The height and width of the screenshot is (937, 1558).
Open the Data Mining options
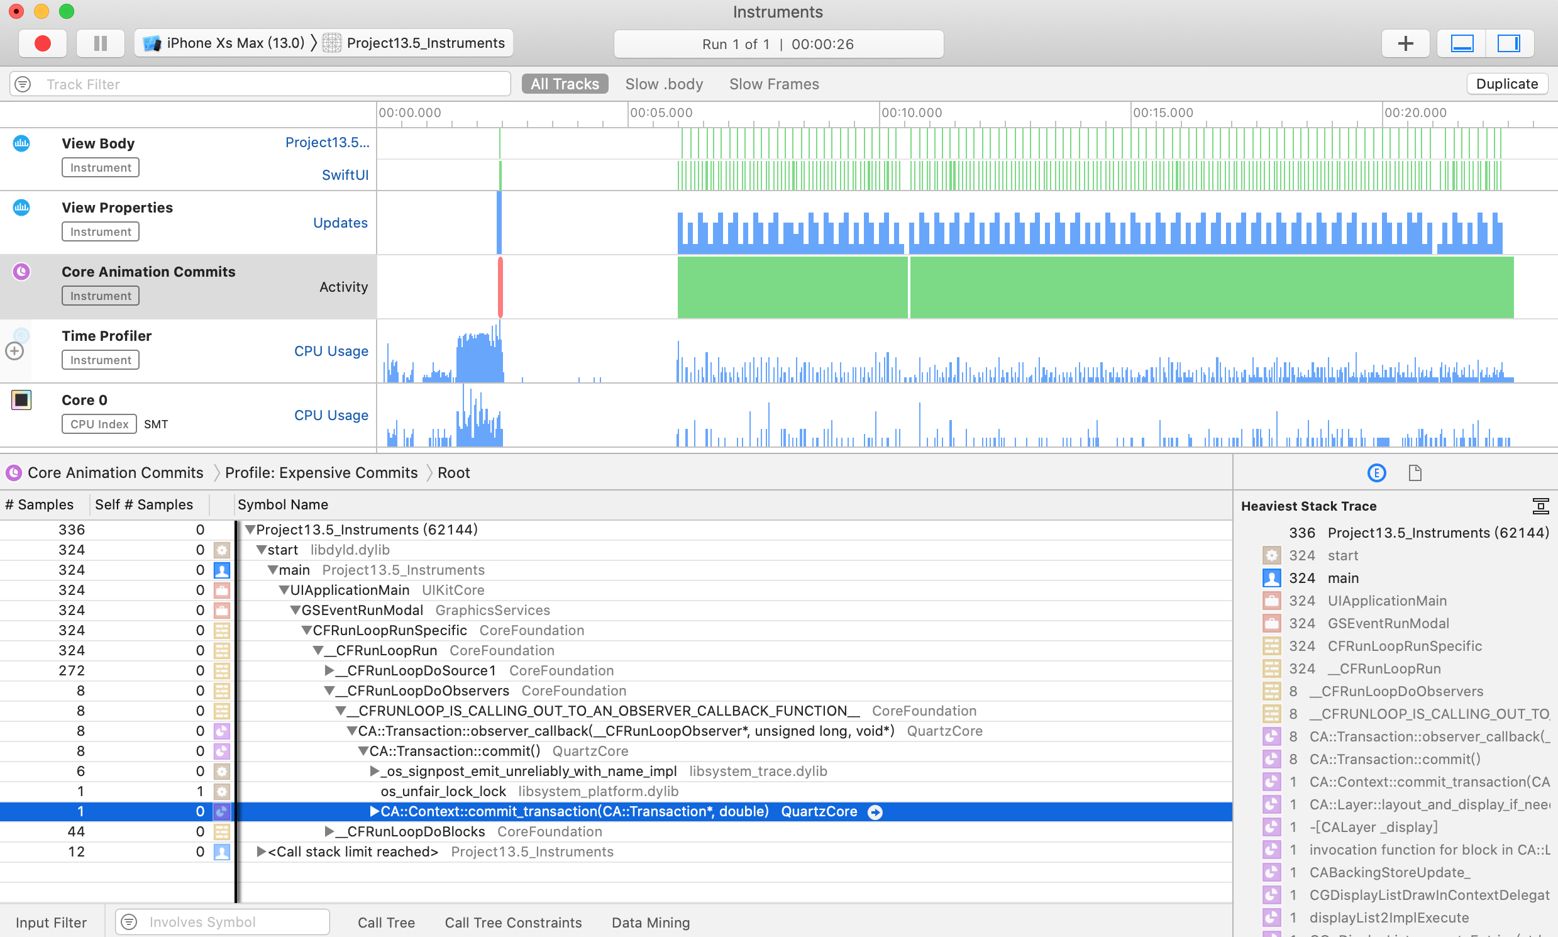[x=650, y=923]
